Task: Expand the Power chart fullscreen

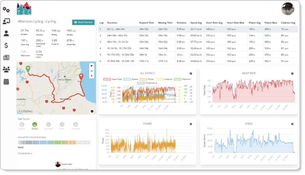Action: (191, 124)
